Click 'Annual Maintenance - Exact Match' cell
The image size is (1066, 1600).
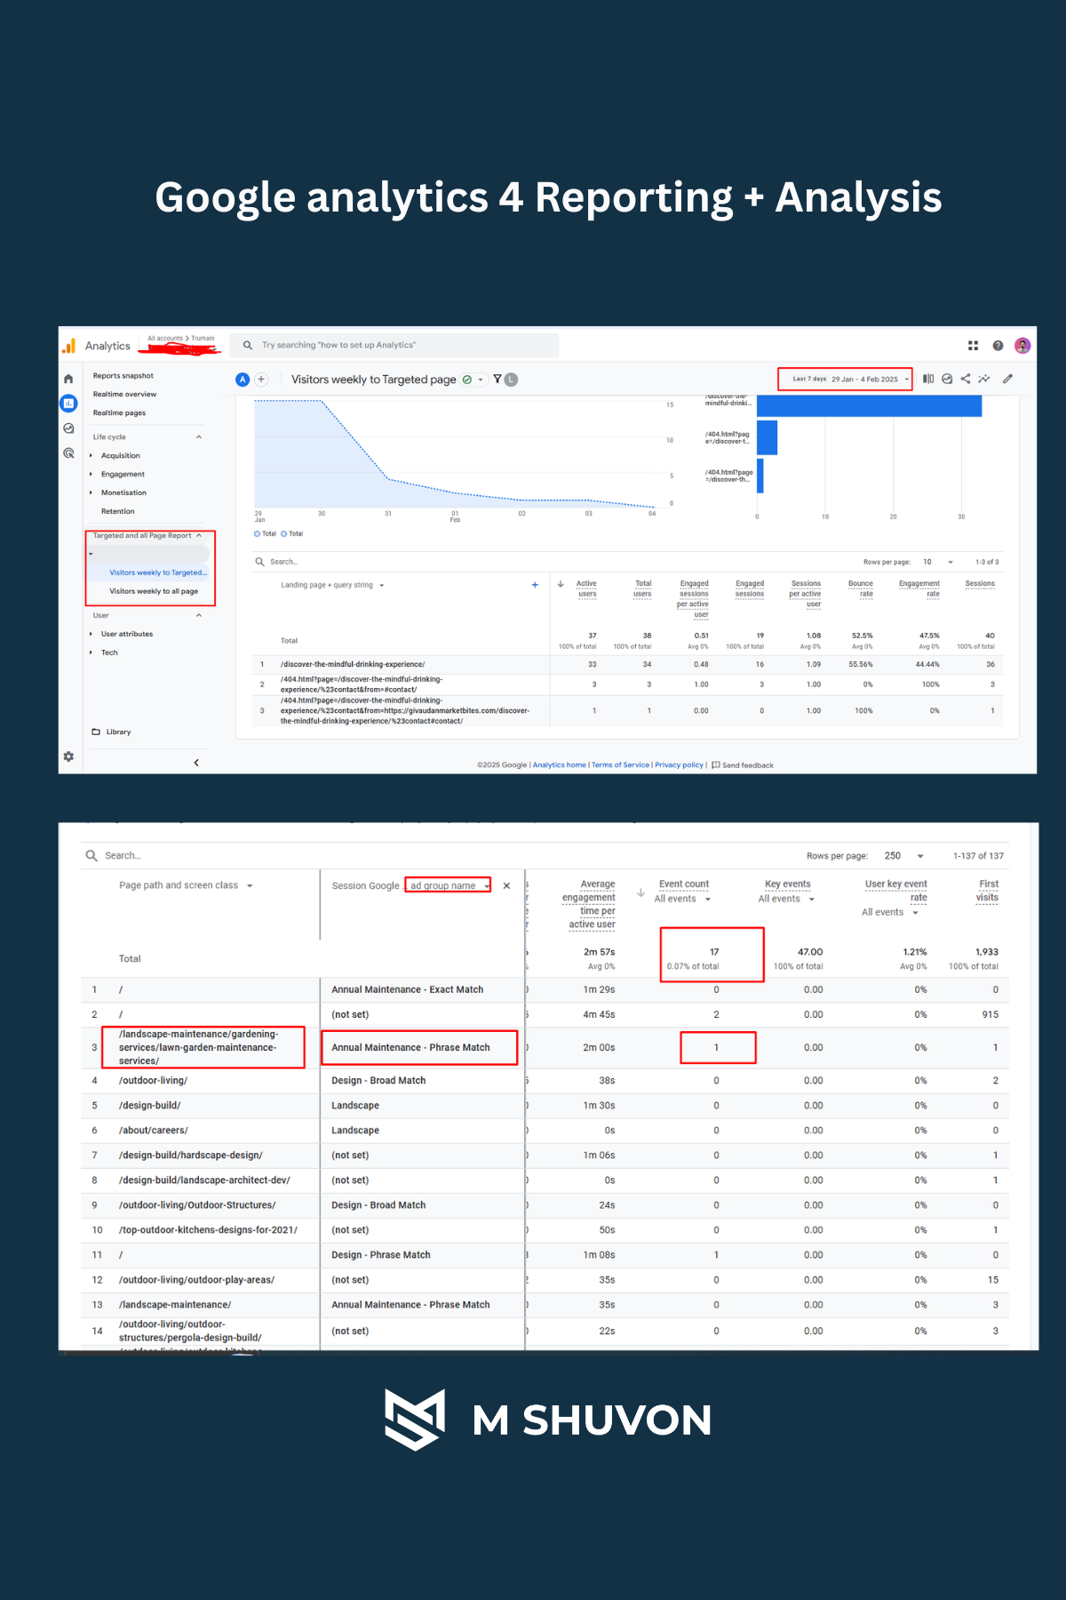408,989
